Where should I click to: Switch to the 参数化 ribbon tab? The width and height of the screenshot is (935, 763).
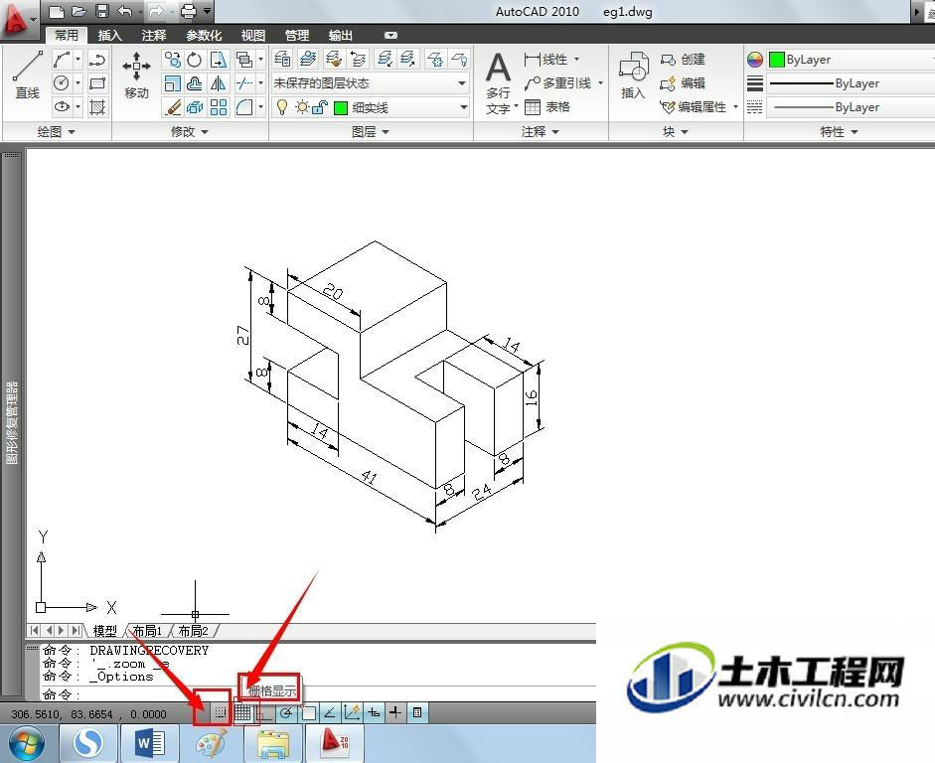coord(204,35)
